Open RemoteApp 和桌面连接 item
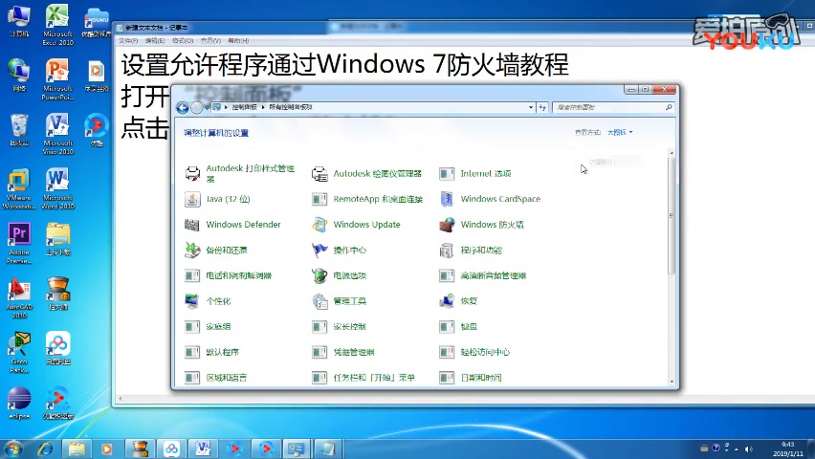 (x=367, y=199)
